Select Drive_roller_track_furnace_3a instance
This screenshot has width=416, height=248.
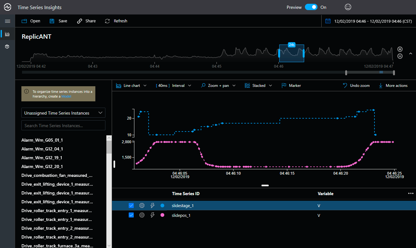[57, 246]
